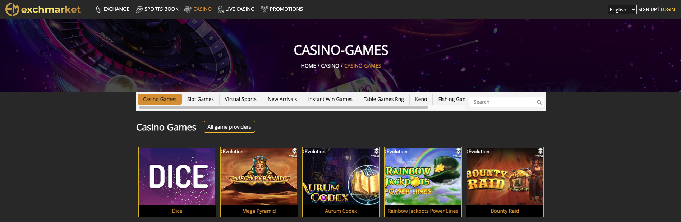Click the Exchange arrows icon
The image size is (681, 222).
coord(98,10)
